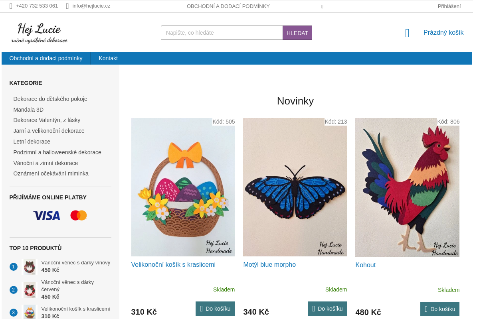Open the Kohout product title link

click(366, 265)
